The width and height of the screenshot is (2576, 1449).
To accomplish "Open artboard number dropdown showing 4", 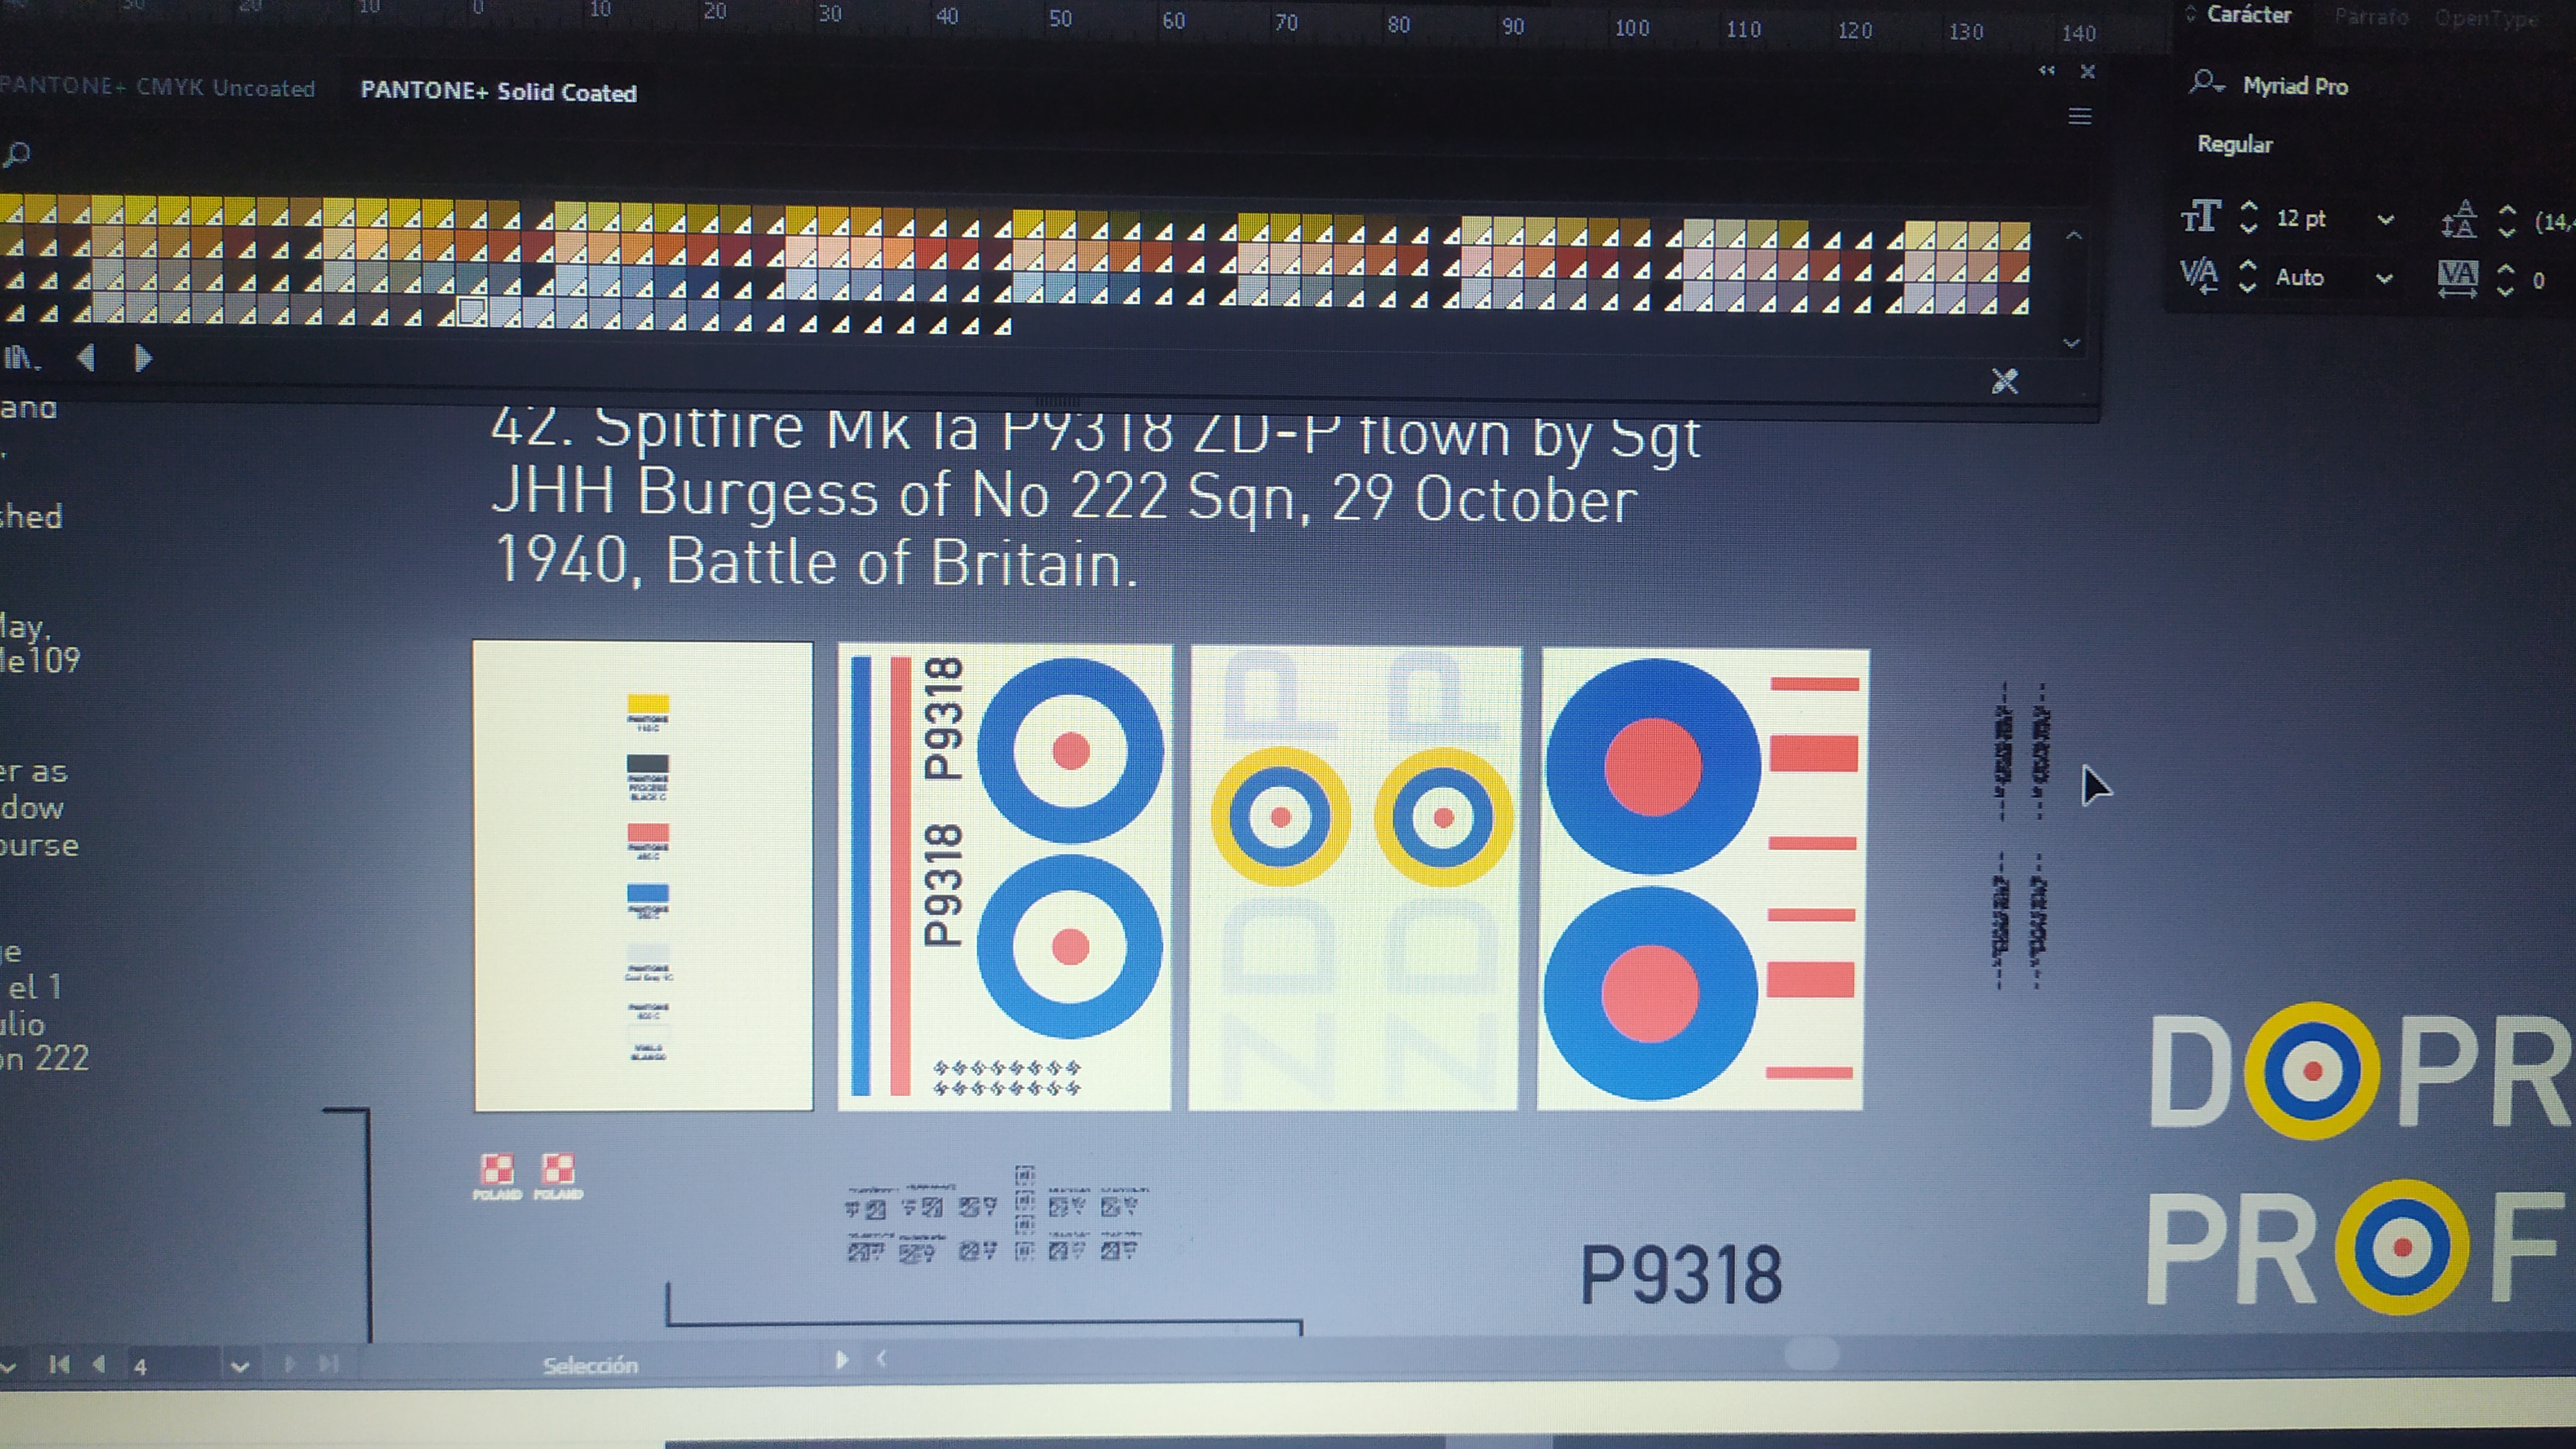I will (x=239, y=1366).
